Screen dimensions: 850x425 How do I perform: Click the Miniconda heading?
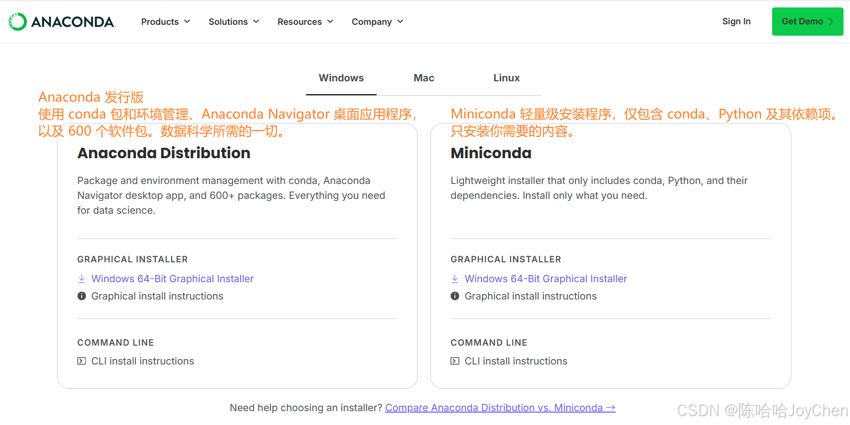[491, 153]
